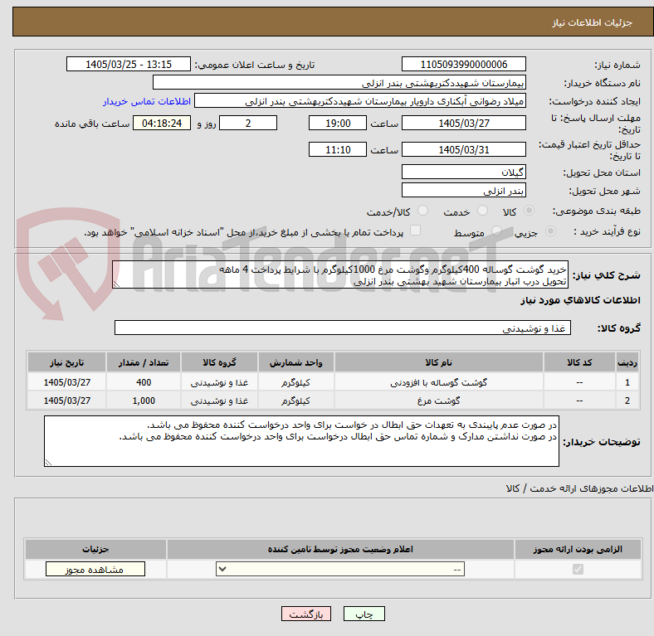Click the deadline time 19:00 field
This screenshot has width=654, height=636.
tap(338, 123)
